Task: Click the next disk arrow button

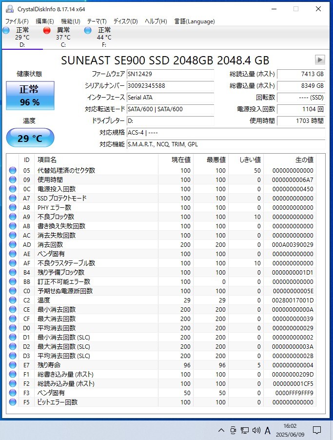Action: point(320,60)
